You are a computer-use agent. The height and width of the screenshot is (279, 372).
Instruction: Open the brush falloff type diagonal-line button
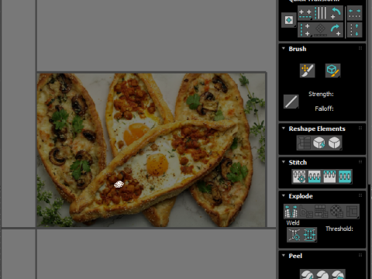click(291, 102)
